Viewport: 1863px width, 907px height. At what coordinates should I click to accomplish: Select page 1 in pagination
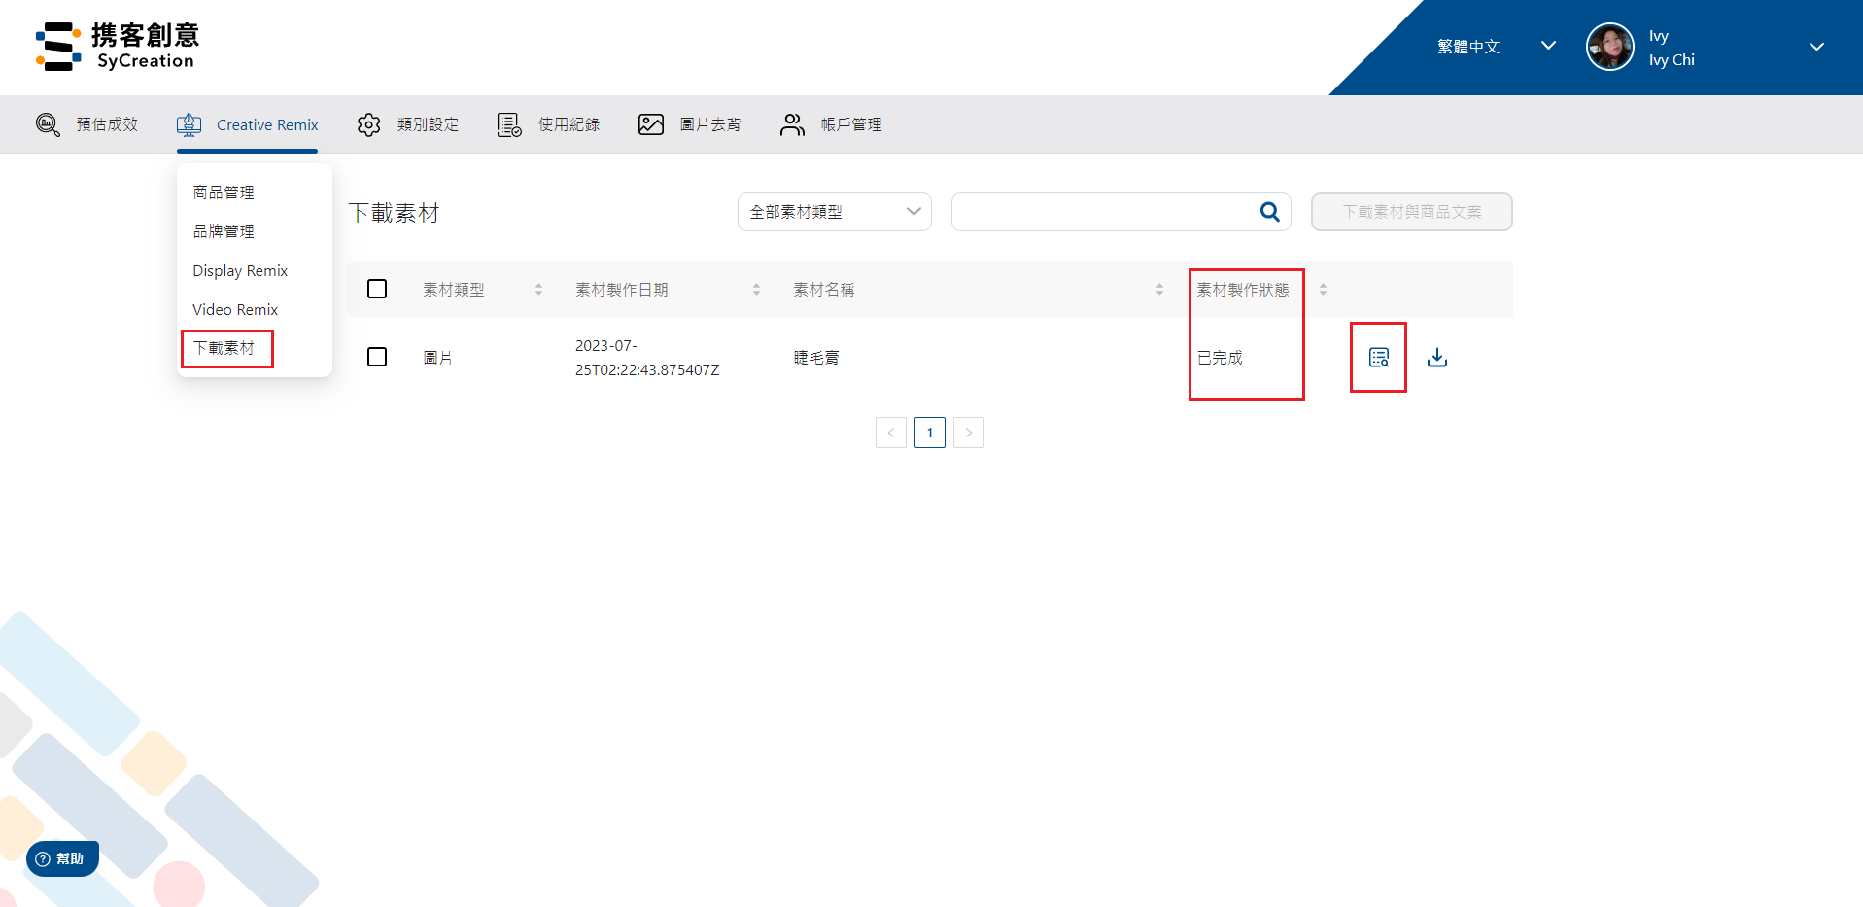coord(930,433)
